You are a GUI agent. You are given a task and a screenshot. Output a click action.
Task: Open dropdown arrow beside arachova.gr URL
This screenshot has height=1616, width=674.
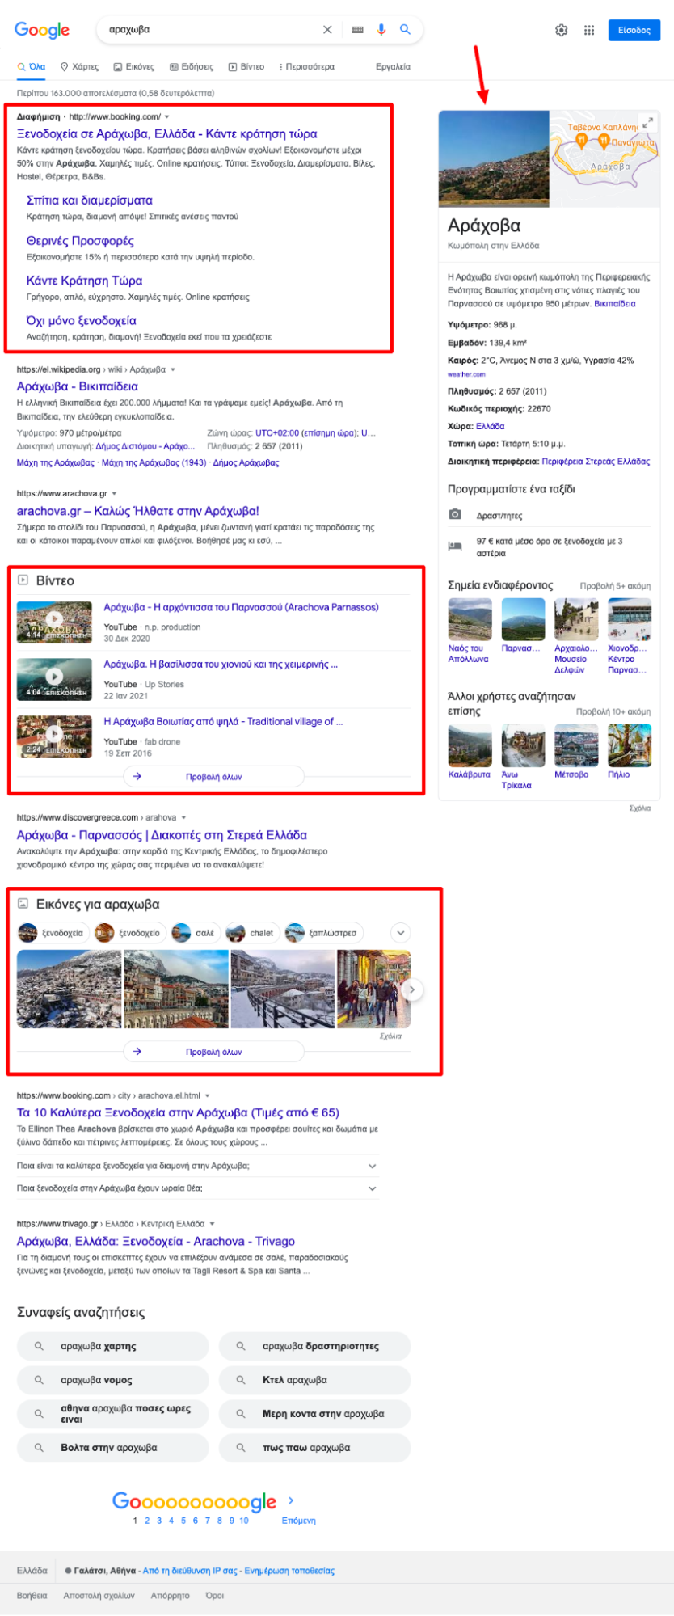click(x=114, y=494)
